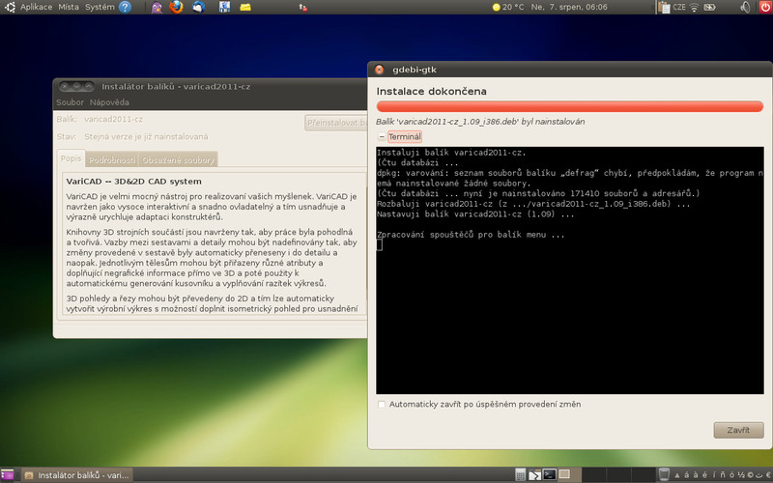The image size is (773, 483).
Task: Open the yellow folder launcher
Action: pyautogui.click(x=245, y=7)
